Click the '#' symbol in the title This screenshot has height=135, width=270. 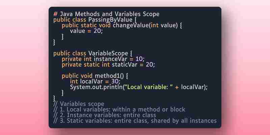[55, 14]
